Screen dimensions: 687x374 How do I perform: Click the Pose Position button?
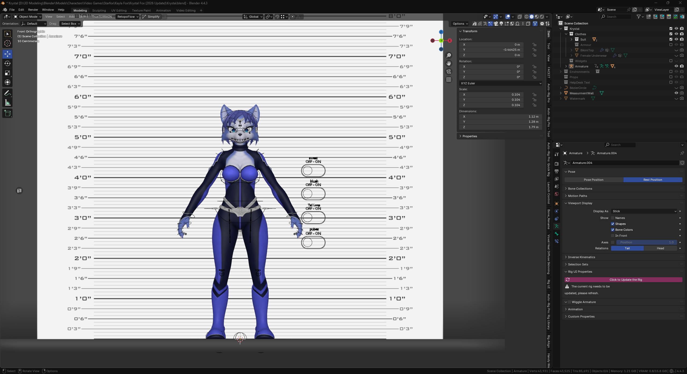point(594,180)
